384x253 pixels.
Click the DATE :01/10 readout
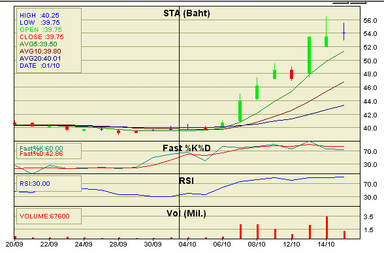pyautogui.click(x=40, y=65)
